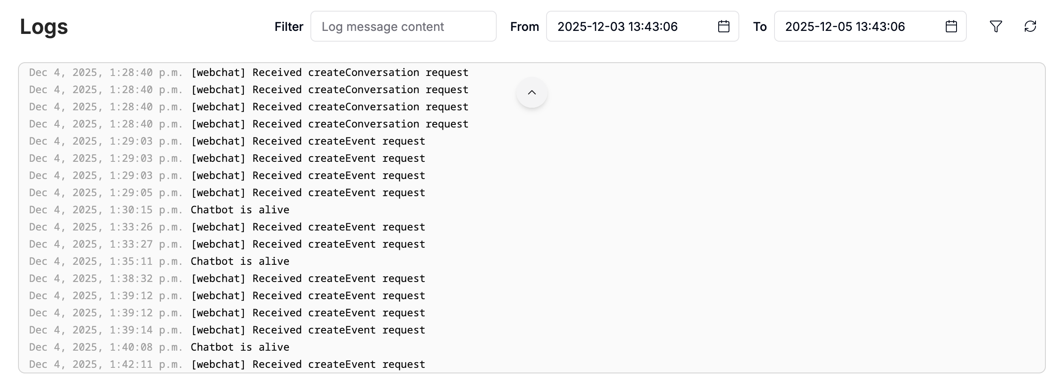The height and width of the screenshot is (388, 1063).
Task: Click the 1:42:11 createEvent request log
Action: (x=227, y=364)
